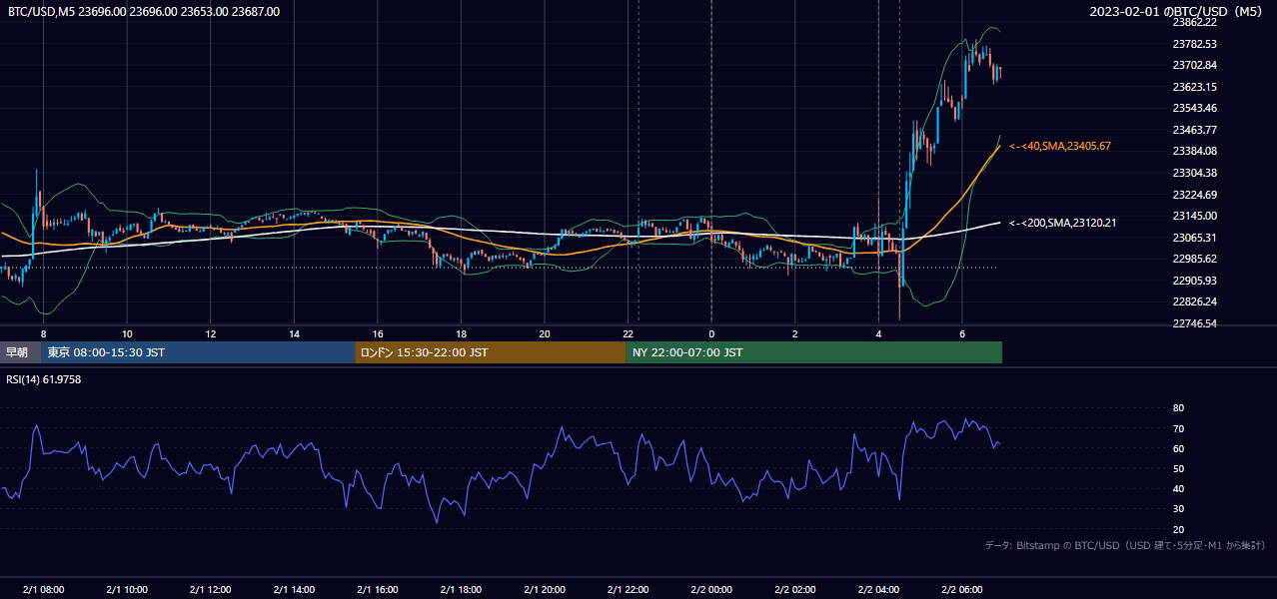Screen dimensions: 1277x599
Task: Click hour tick 12 under price chart
Action: point(210,333)
